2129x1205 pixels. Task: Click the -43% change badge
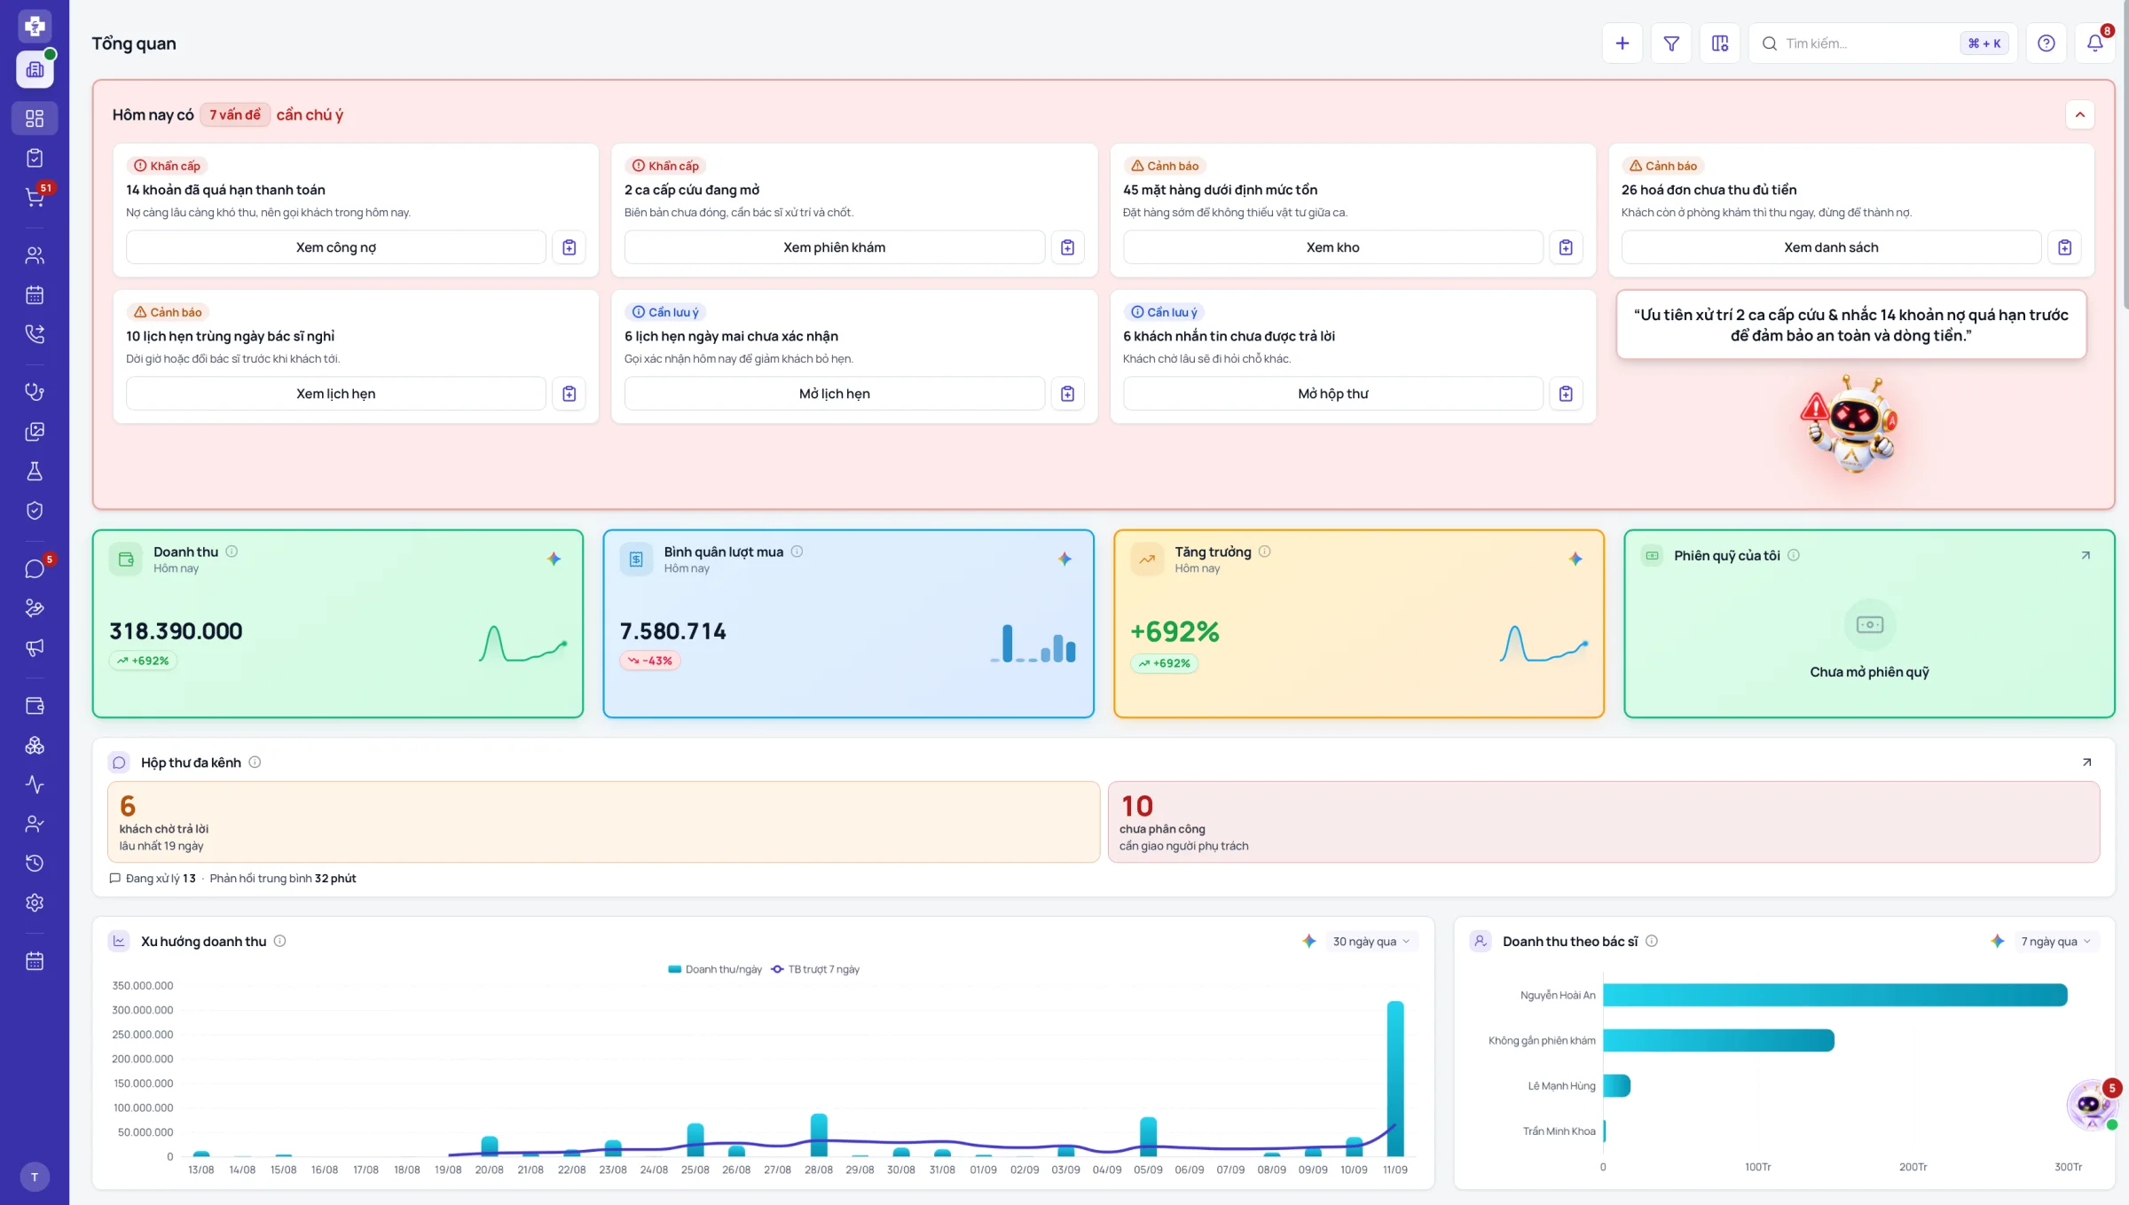[650, 661]
